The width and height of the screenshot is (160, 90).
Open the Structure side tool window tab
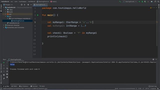coord(1,68)
